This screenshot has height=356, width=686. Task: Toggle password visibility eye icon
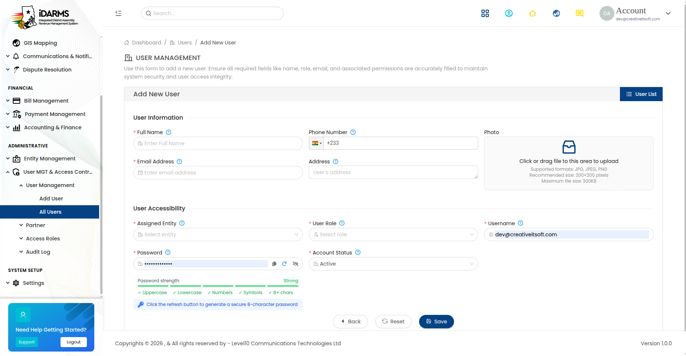click(x=295, y=264)
